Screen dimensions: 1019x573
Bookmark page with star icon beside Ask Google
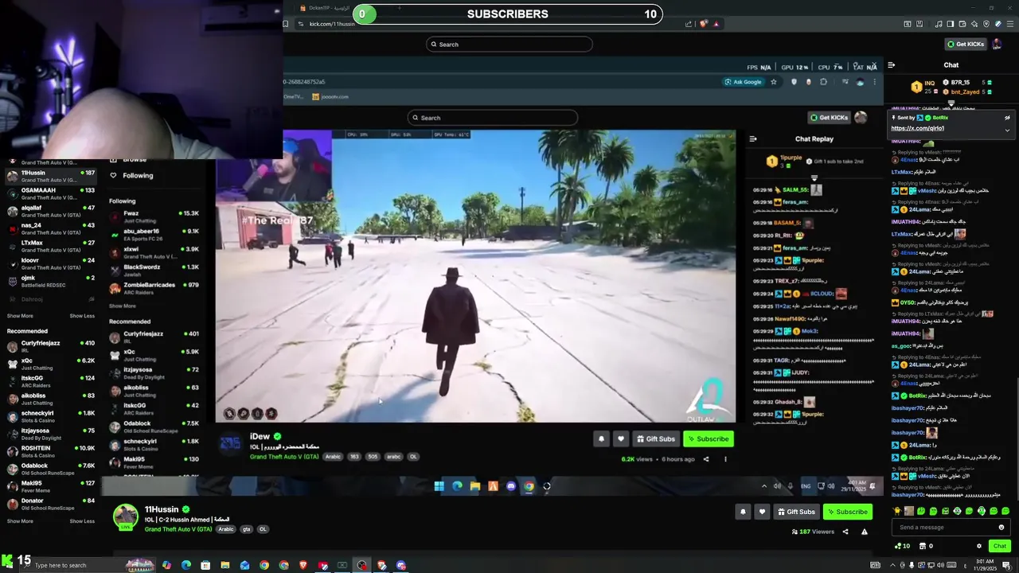[773, 82]
